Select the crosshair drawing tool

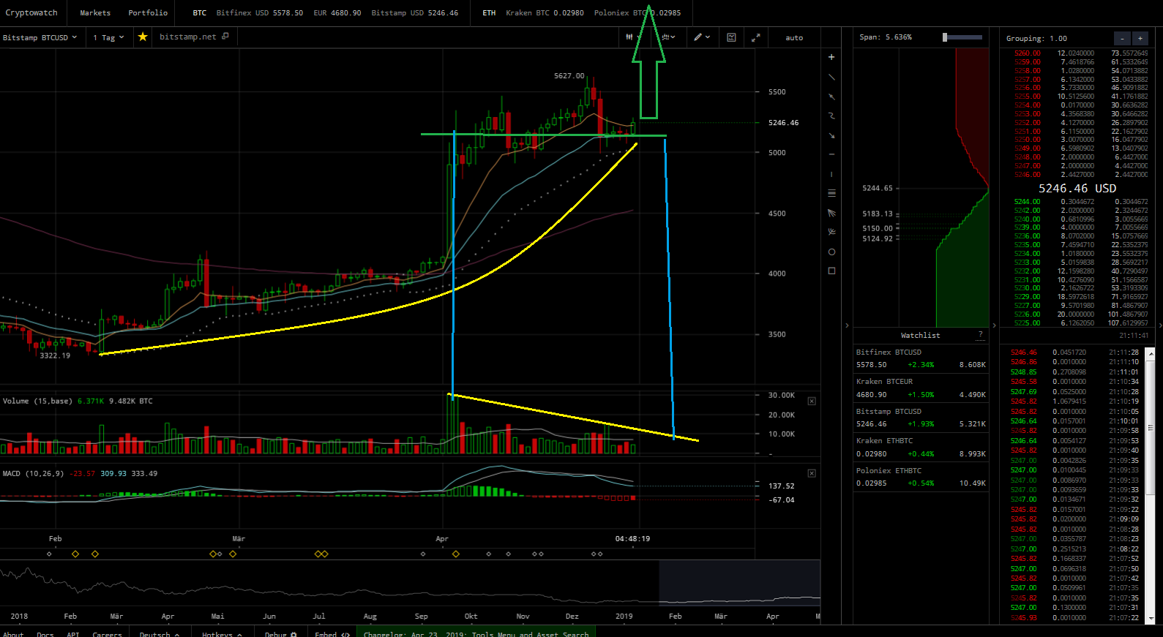coord(831,57)
